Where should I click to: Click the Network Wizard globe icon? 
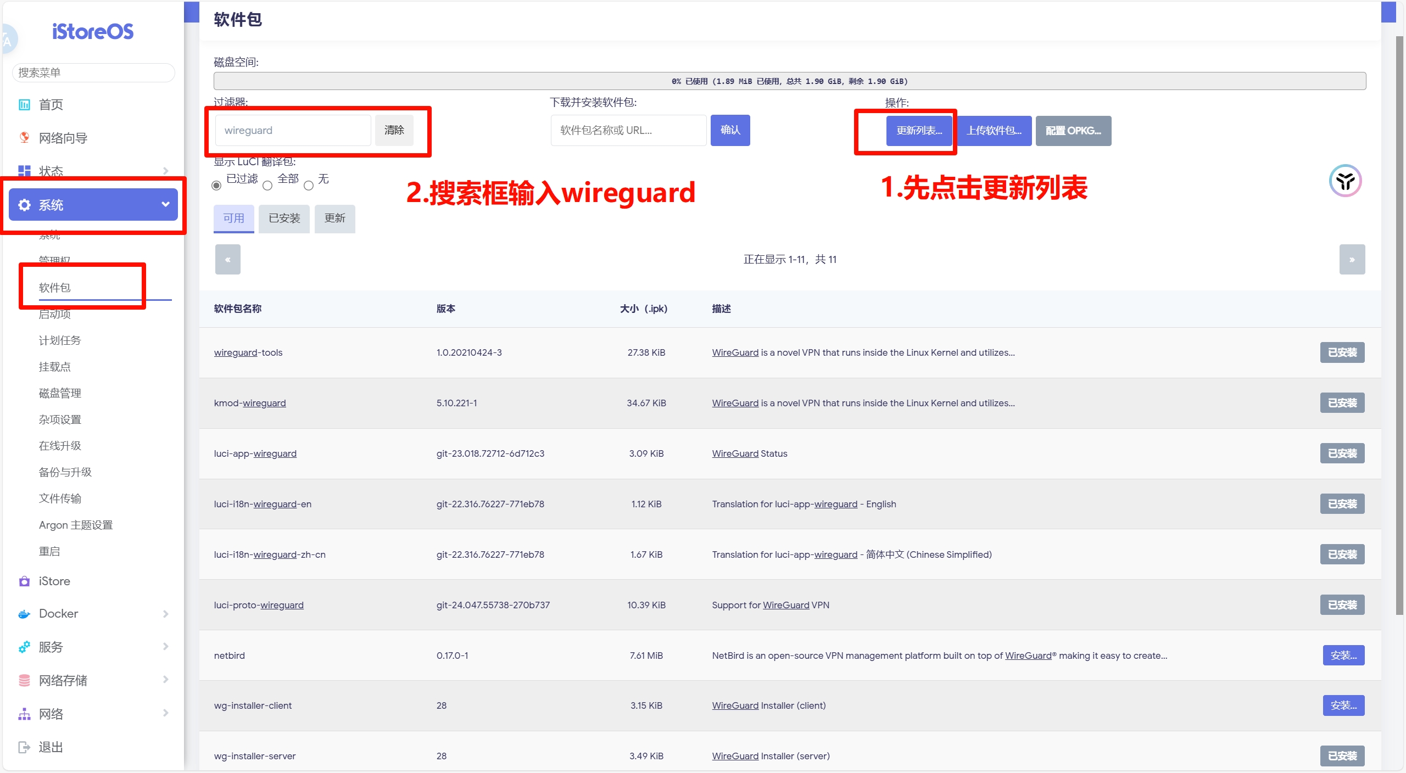click(24, 137)
